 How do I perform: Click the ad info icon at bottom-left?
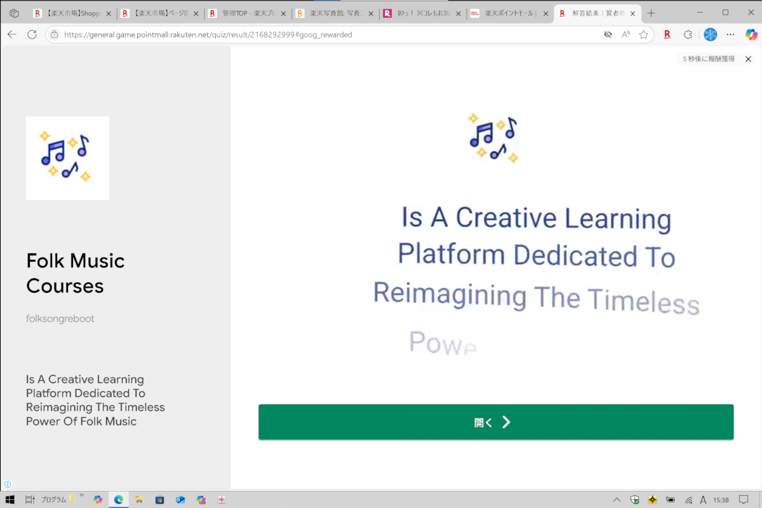(8, 484)
